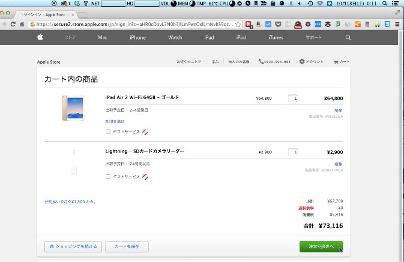
Task: Open the Mac navigation item
Action: click(x=102, y=38)
